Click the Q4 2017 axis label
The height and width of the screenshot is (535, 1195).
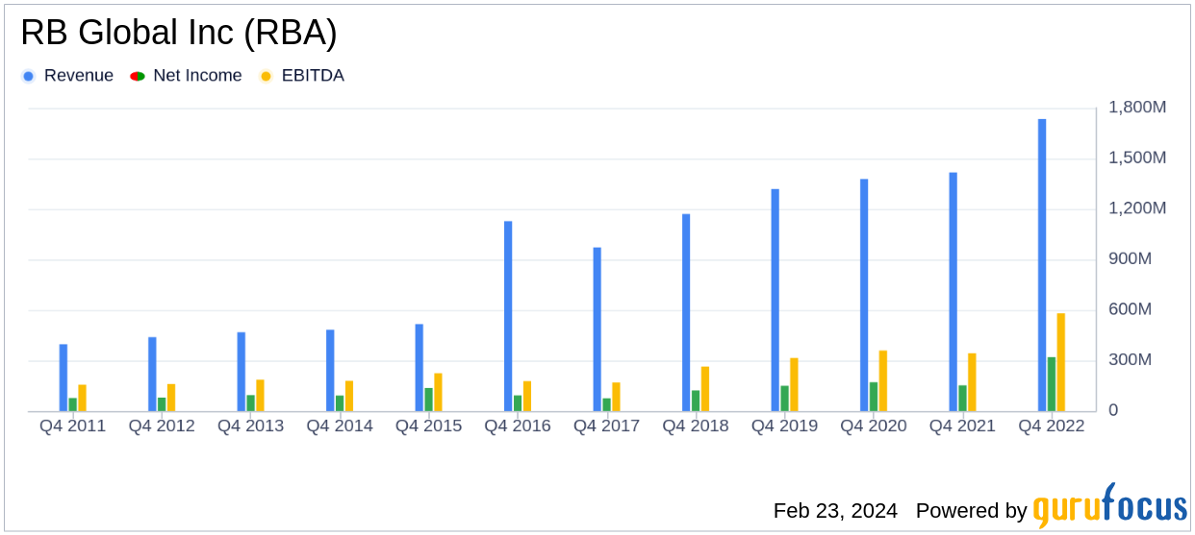click(x=607, y=426)
